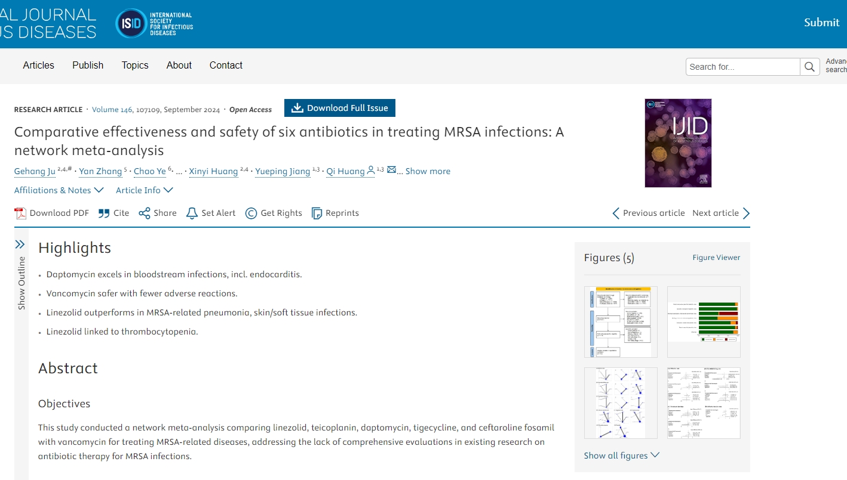Open the Topics menu
The height and width of the screenshot is (480, 847).
pos(135,66)
